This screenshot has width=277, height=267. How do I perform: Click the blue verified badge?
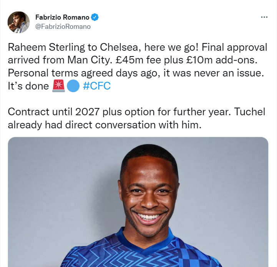tap(95, 17)
